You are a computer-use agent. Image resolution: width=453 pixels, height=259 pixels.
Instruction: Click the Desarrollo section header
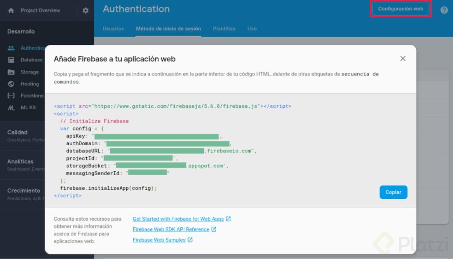point(21,32)
